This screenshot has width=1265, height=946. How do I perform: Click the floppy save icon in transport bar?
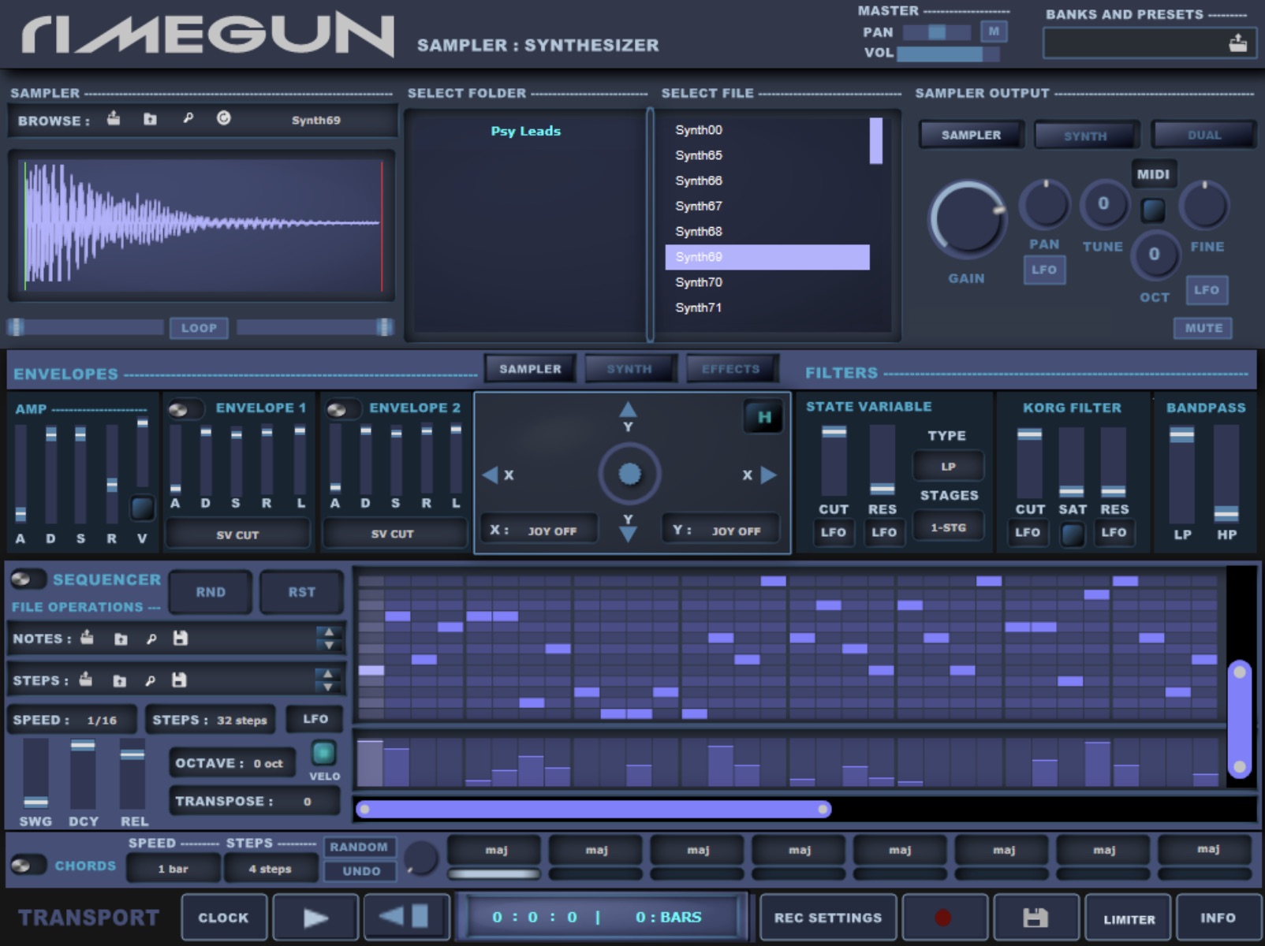(x=1036, y=918)
